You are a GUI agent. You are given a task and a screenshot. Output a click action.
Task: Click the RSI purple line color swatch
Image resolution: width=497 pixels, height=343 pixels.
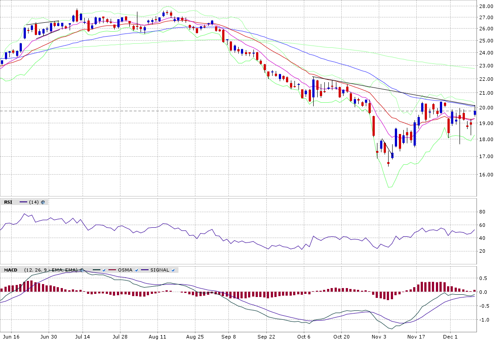[23, 202]
